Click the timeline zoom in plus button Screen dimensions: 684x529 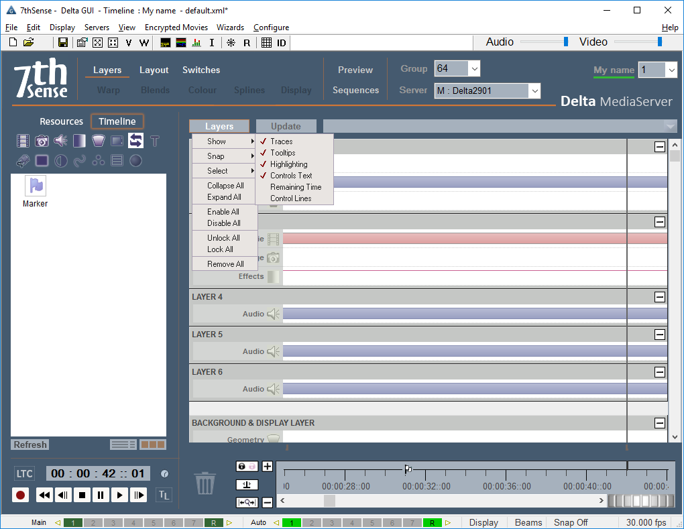pos(268,466)
